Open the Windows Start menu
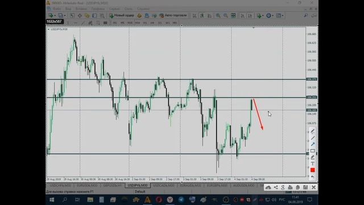364x205 pixels. pos(52,200)
